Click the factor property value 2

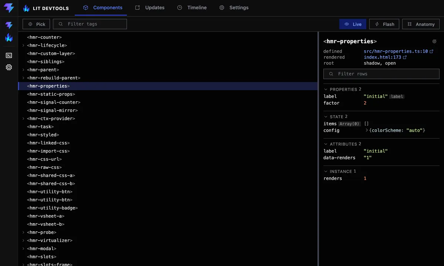(x=365, y=103)
